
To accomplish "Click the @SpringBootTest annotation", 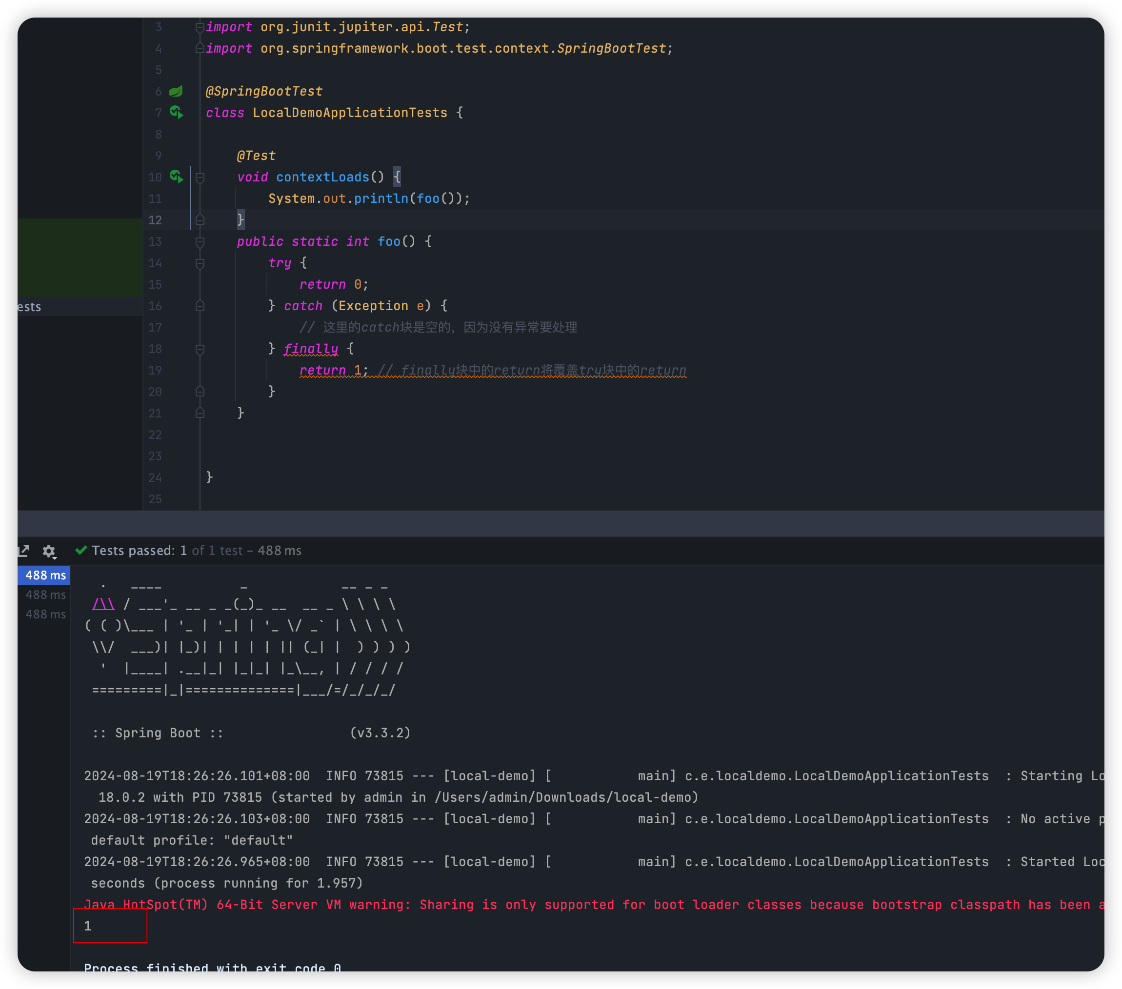I will 264,91.
